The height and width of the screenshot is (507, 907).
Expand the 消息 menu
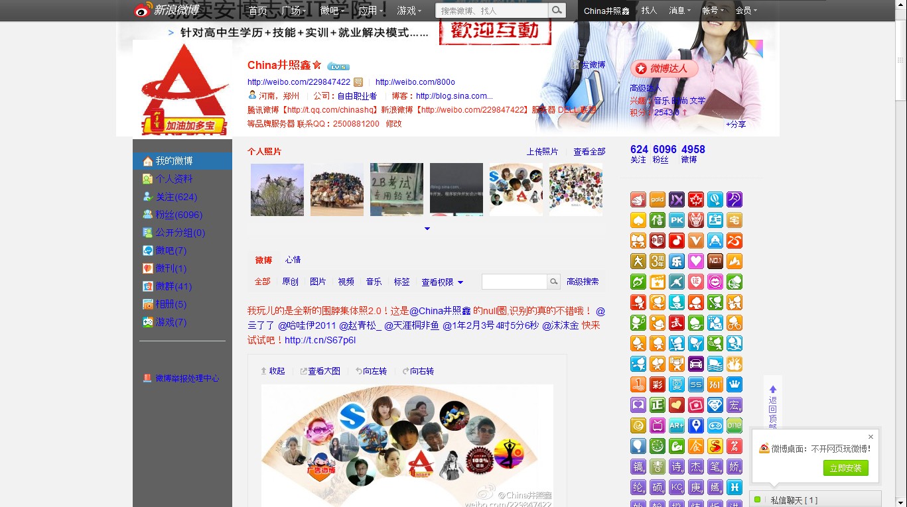pos(679,11)
